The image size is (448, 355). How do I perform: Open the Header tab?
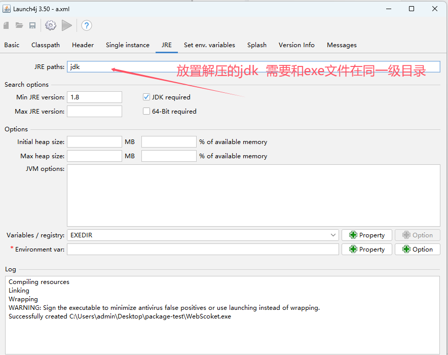coord(83,45)
